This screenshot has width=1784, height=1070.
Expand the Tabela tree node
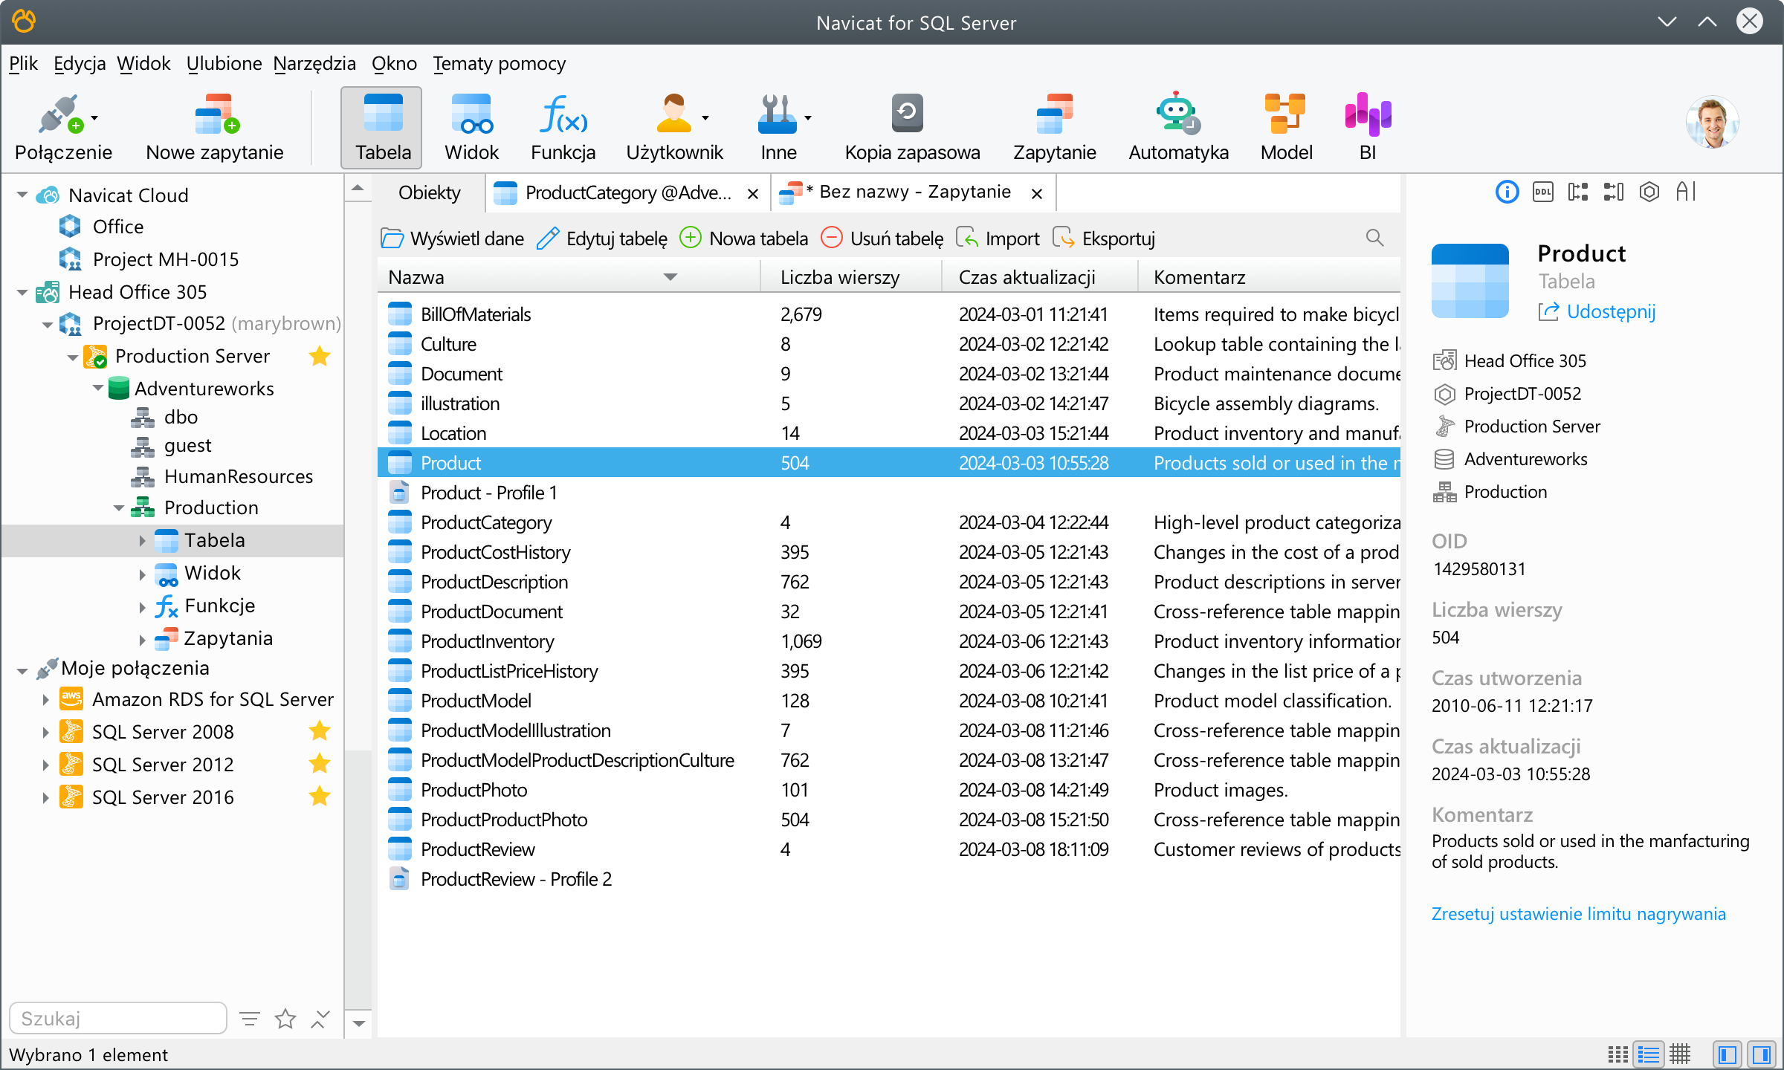click(142, 541)
